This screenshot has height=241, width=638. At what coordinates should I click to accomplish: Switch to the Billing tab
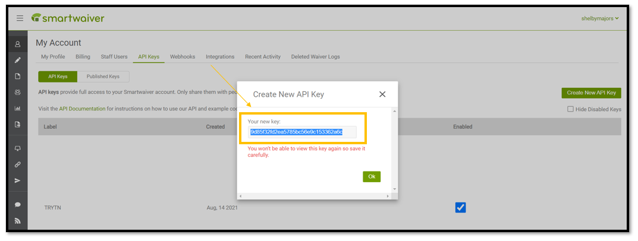coord(83,56)
